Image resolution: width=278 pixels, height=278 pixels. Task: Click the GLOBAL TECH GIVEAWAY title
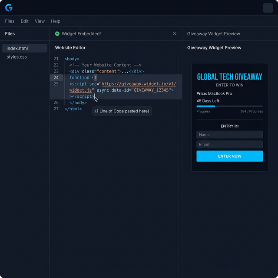pyautogui.click(x=230, y=77)
